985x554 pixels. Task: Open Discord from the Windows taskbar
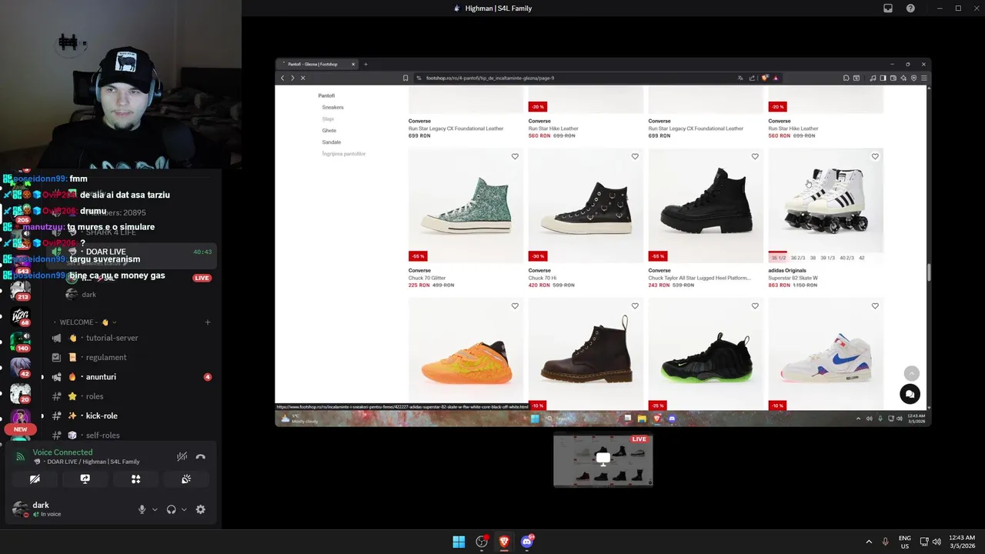[x=527, y=542]
